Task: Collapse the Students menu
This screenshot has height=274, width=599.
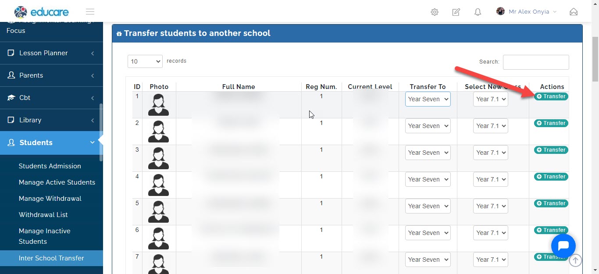Action: coord(51,143)
